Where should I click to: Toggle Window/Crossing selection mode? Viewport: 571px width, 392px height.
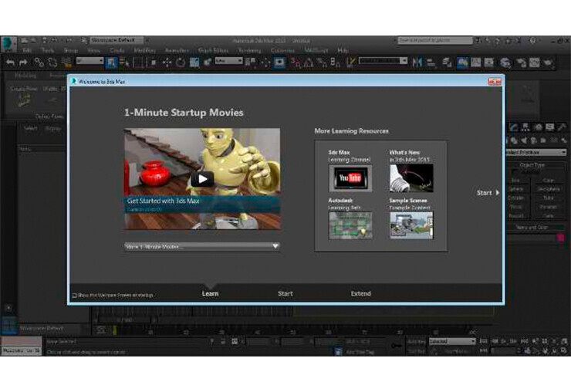pyautogui.click(x=154, y=63)
